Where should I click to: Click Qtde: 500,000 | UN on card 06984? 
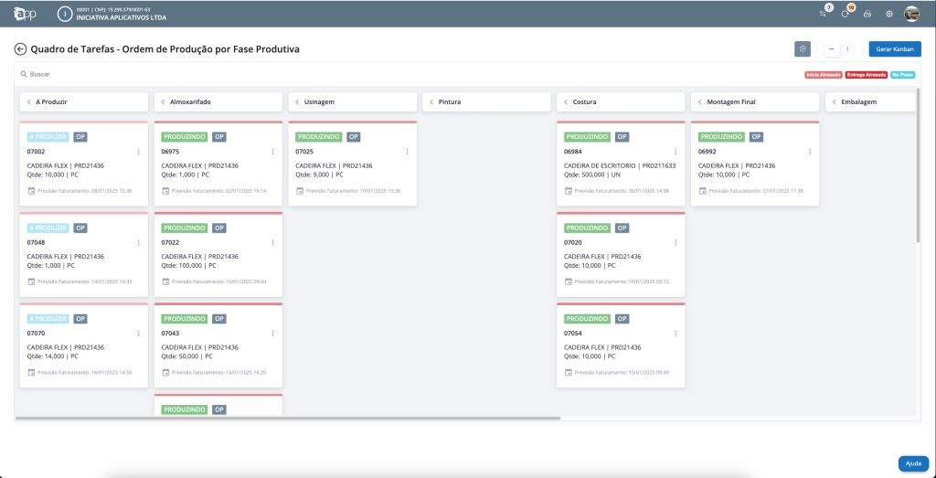[593, 175]
